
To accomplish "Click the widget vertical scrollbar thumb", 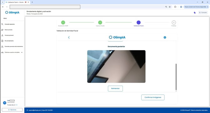I will (176, 77).
